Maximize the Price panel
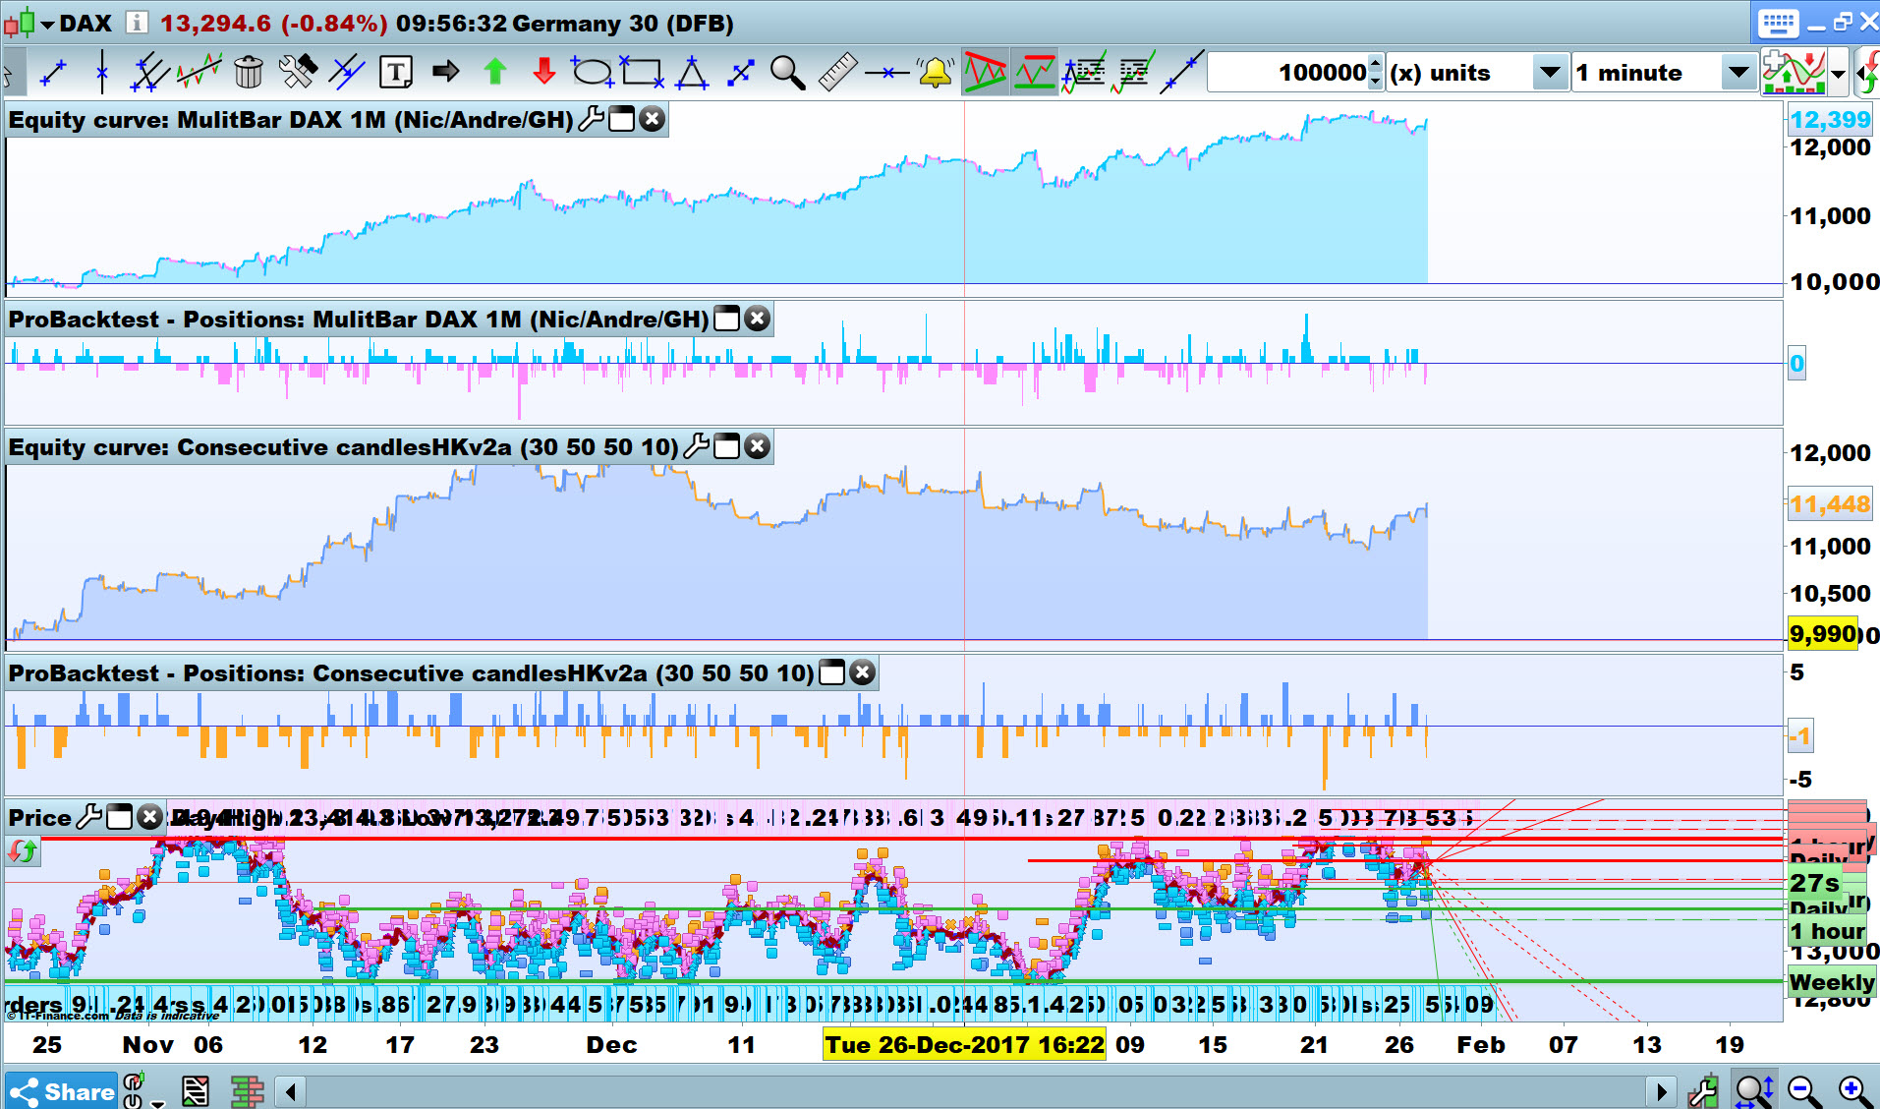The width and height of the screenshot is (1880, 1109). (x=119, y=817)
